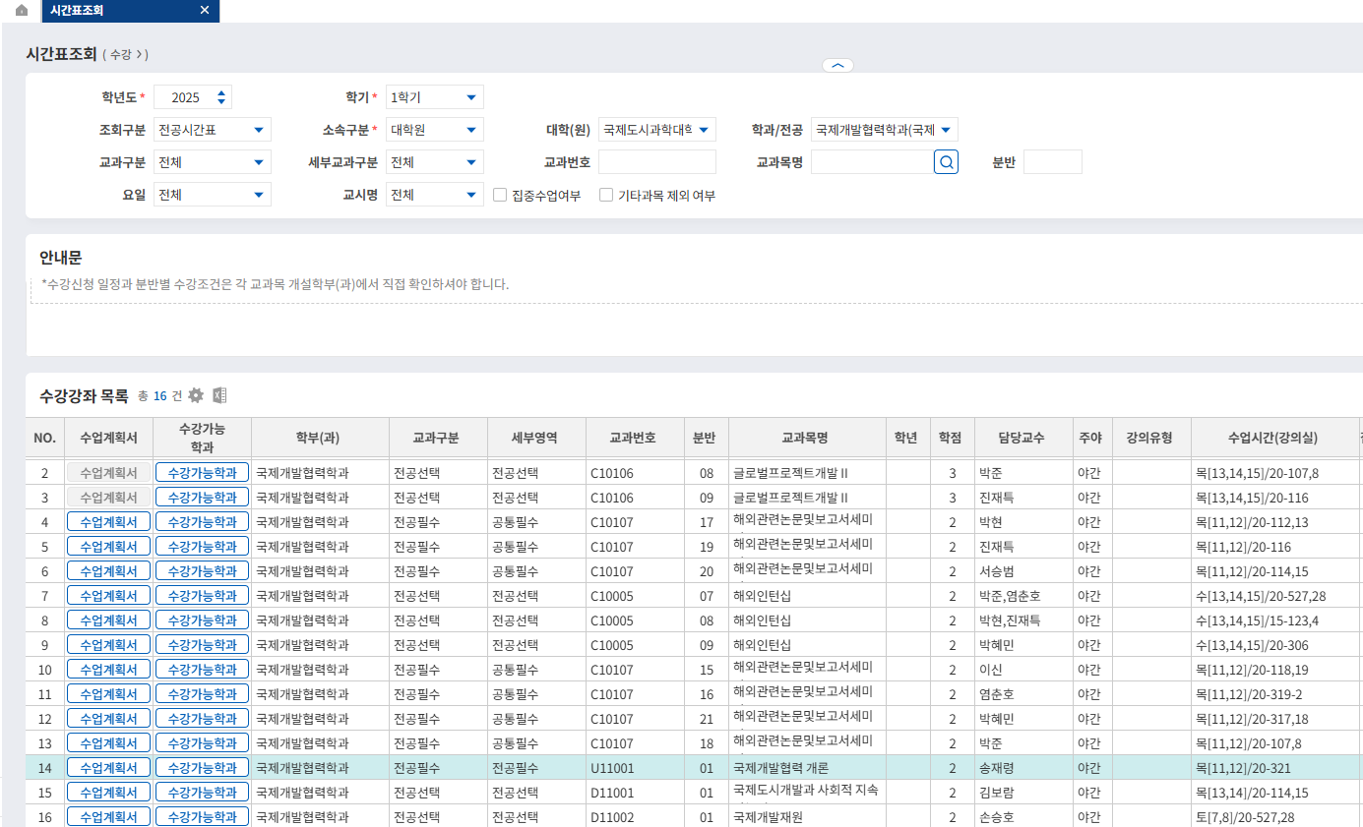Click the 수업시간(강의실) column header

click(1273, 438)
